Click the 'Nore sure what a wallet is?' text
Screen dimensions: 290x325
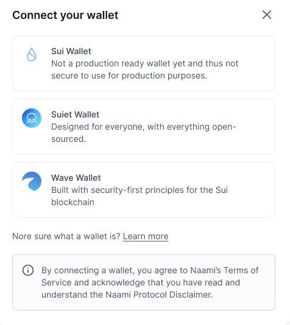click(x=66, y=236)
